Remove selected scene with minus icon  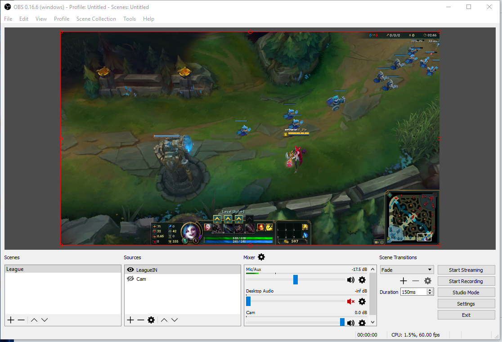[x=21, y=320]
